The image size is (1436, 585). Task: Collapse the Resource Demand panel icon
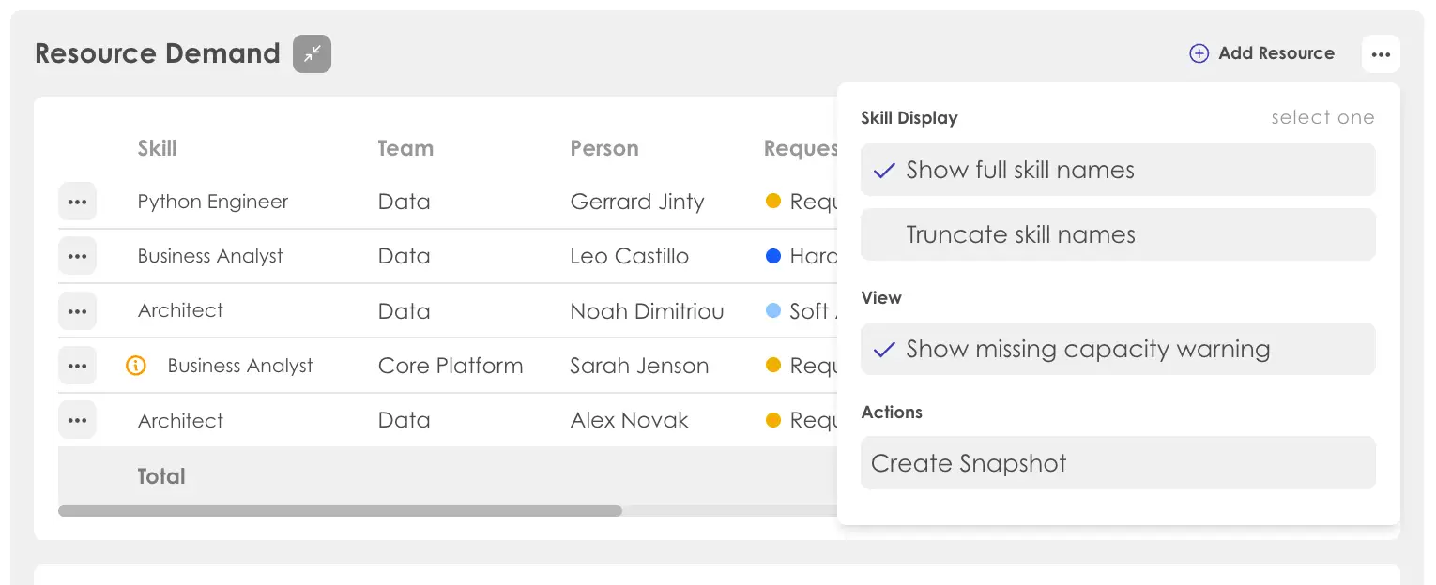coord(312,53)
